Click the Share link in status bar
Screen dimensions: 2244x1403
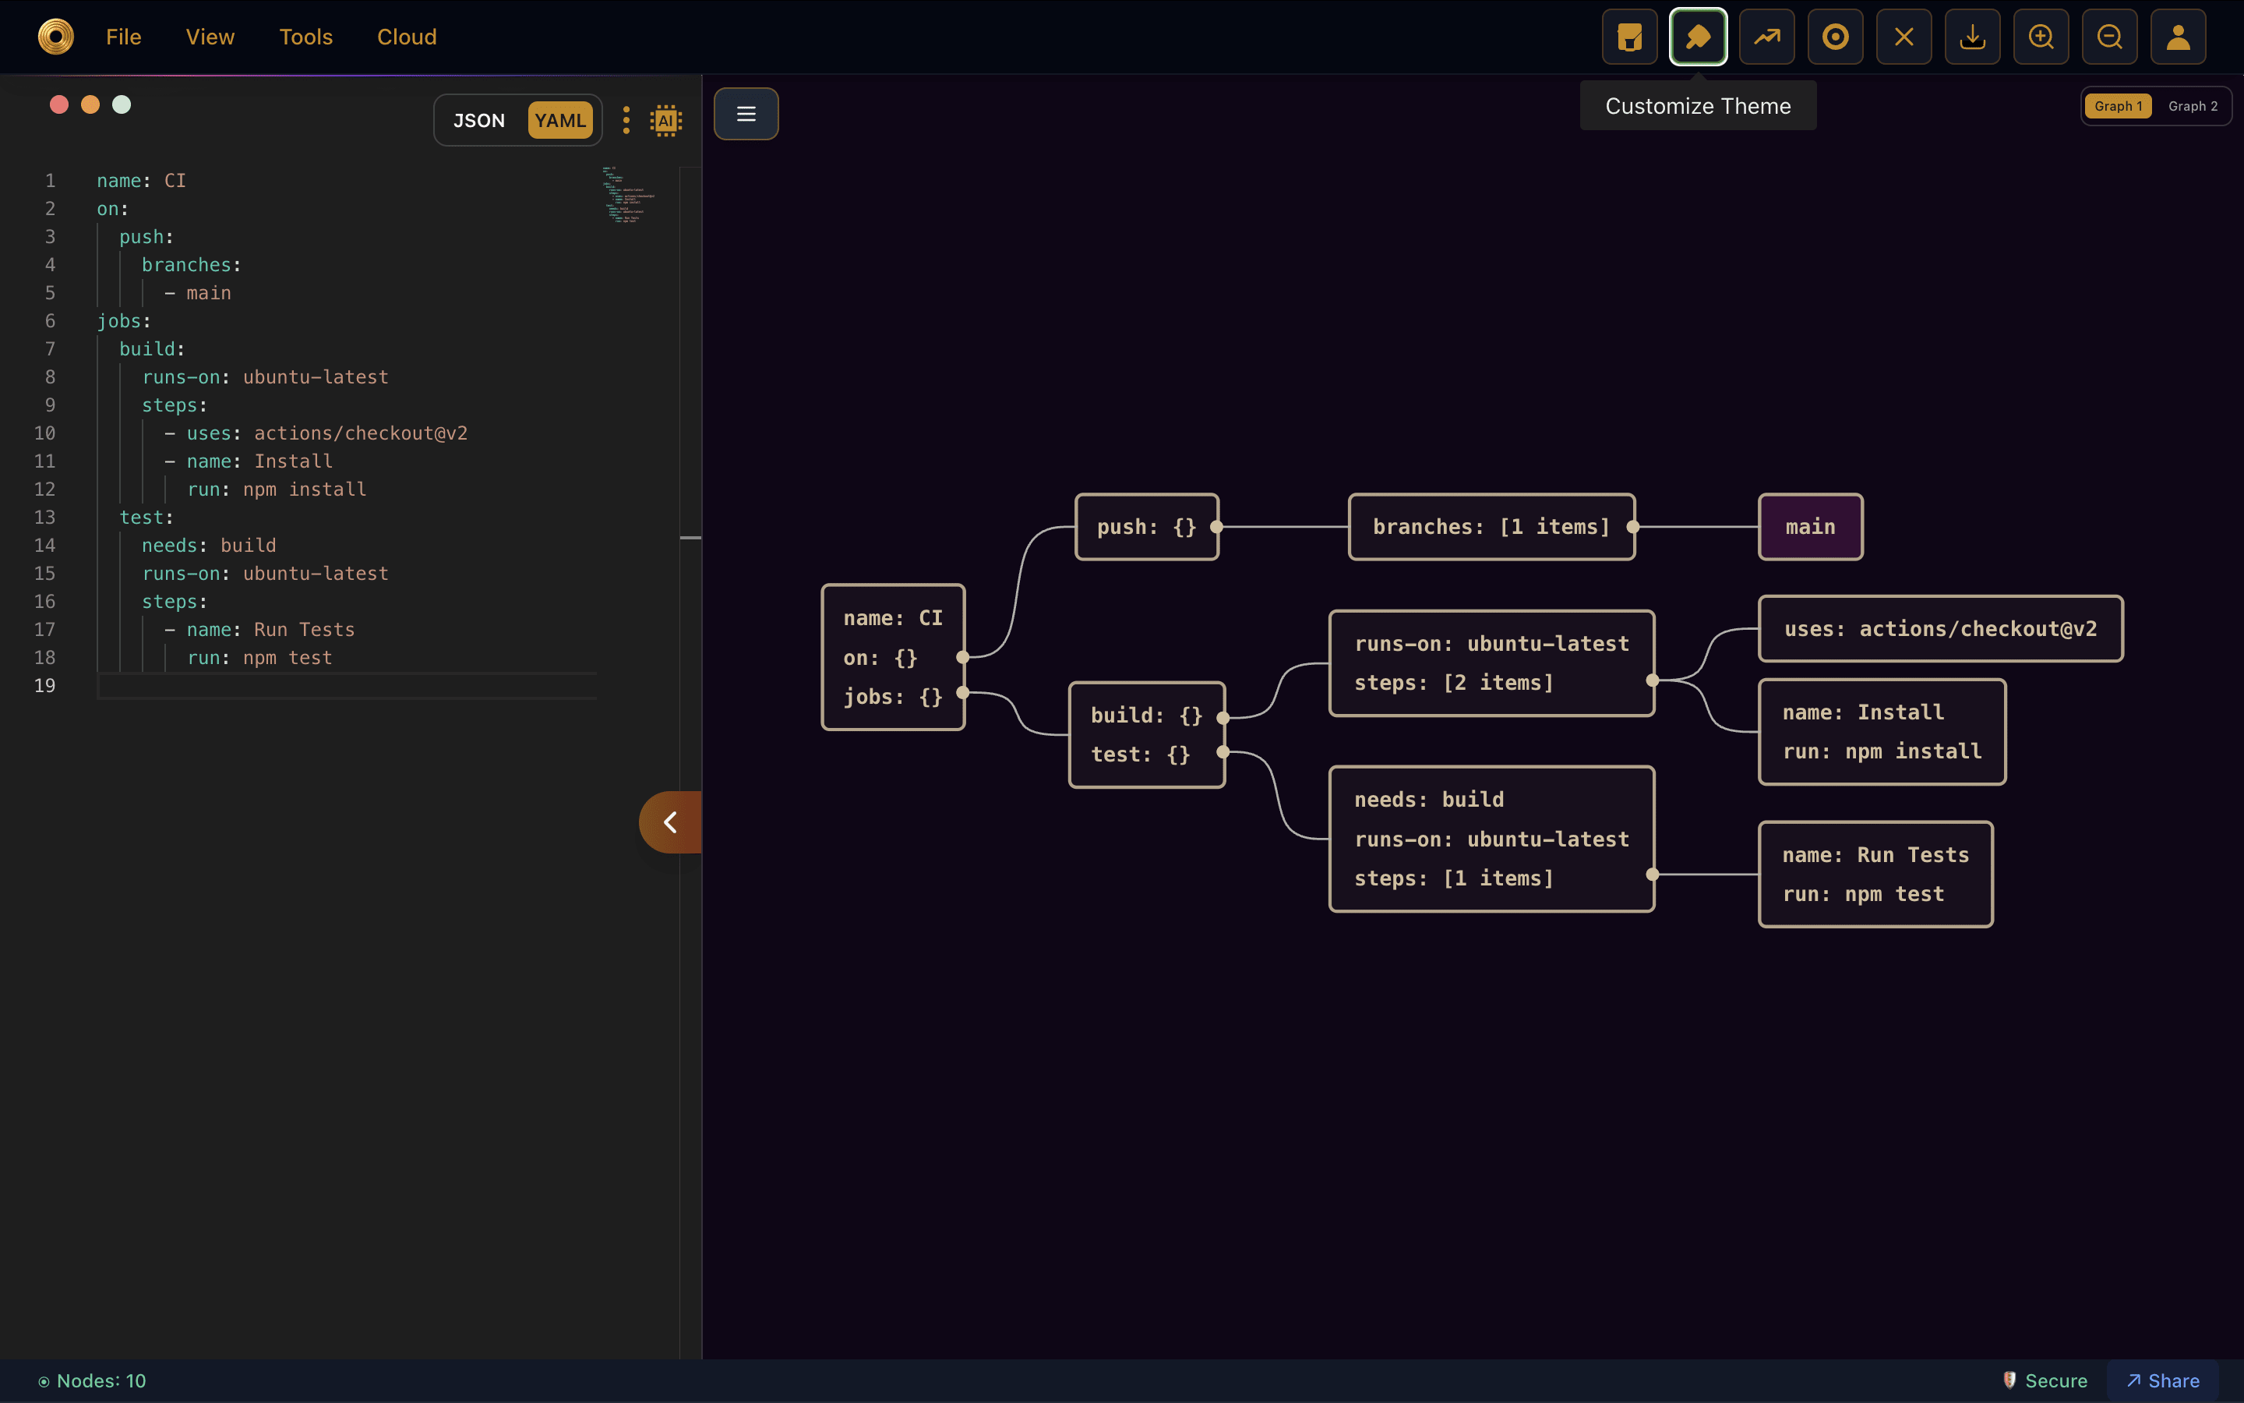point(2162,1380)
